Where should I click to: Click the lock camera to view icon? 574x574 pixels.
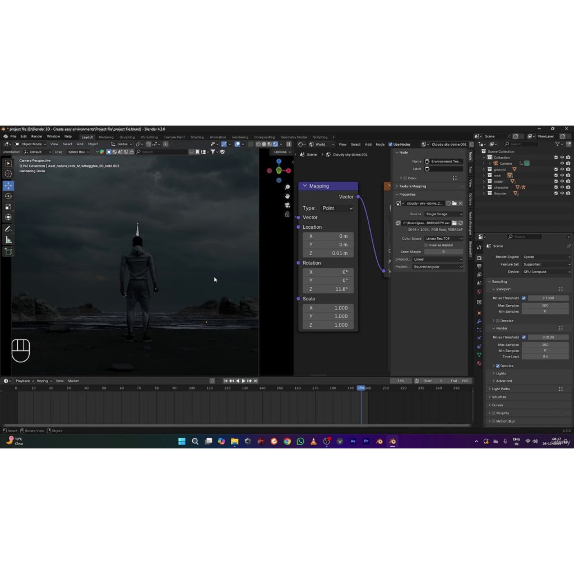coord(288,214)
